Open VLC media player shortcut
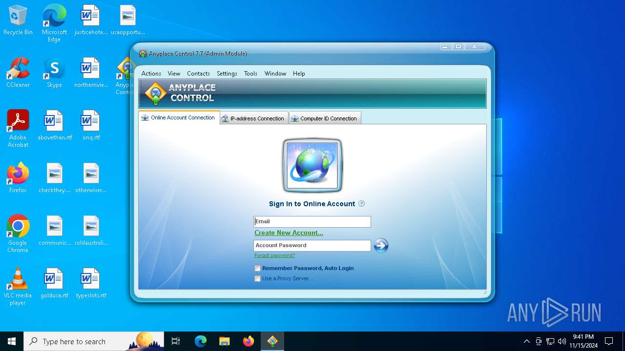The image size is (625, 351). 18,287
